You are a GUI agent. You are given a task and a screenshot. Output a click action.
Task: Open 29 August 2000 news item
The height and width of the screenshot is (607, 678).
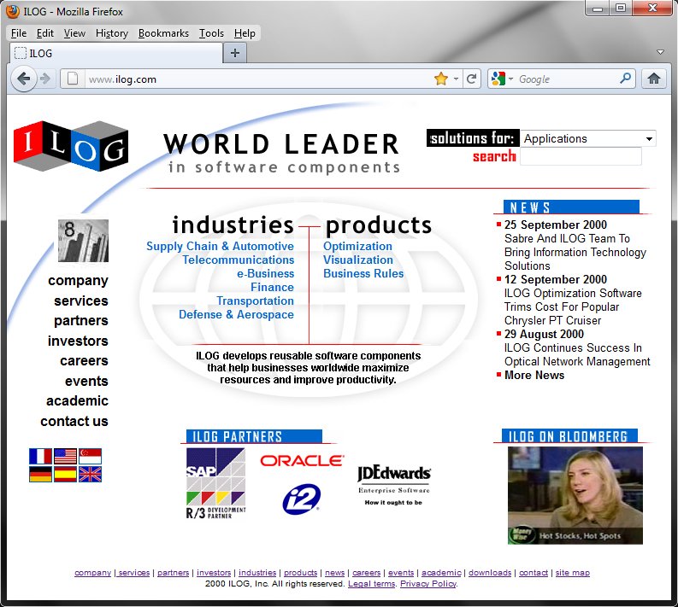click(x=577, y=348)
